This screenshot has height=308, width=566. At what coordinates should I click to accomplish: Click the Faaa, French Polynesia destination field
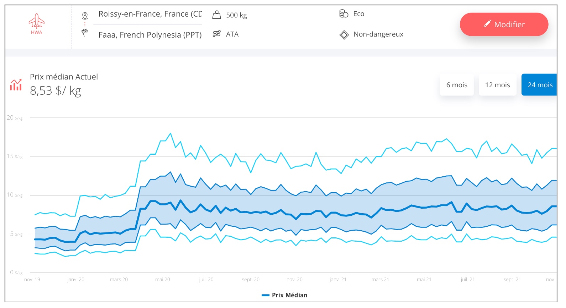click(x=150, y=35)
